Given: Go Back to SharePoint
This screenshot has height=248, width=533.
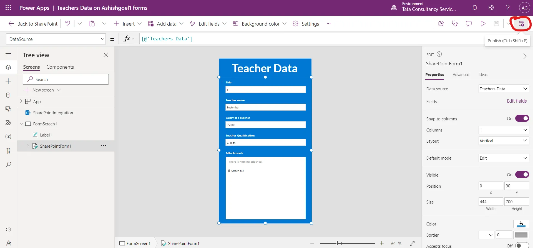Looking at the screenshot, I should pos(33,24).
